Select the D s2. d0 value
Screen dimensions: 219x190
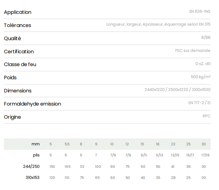[x=203, y=64]
